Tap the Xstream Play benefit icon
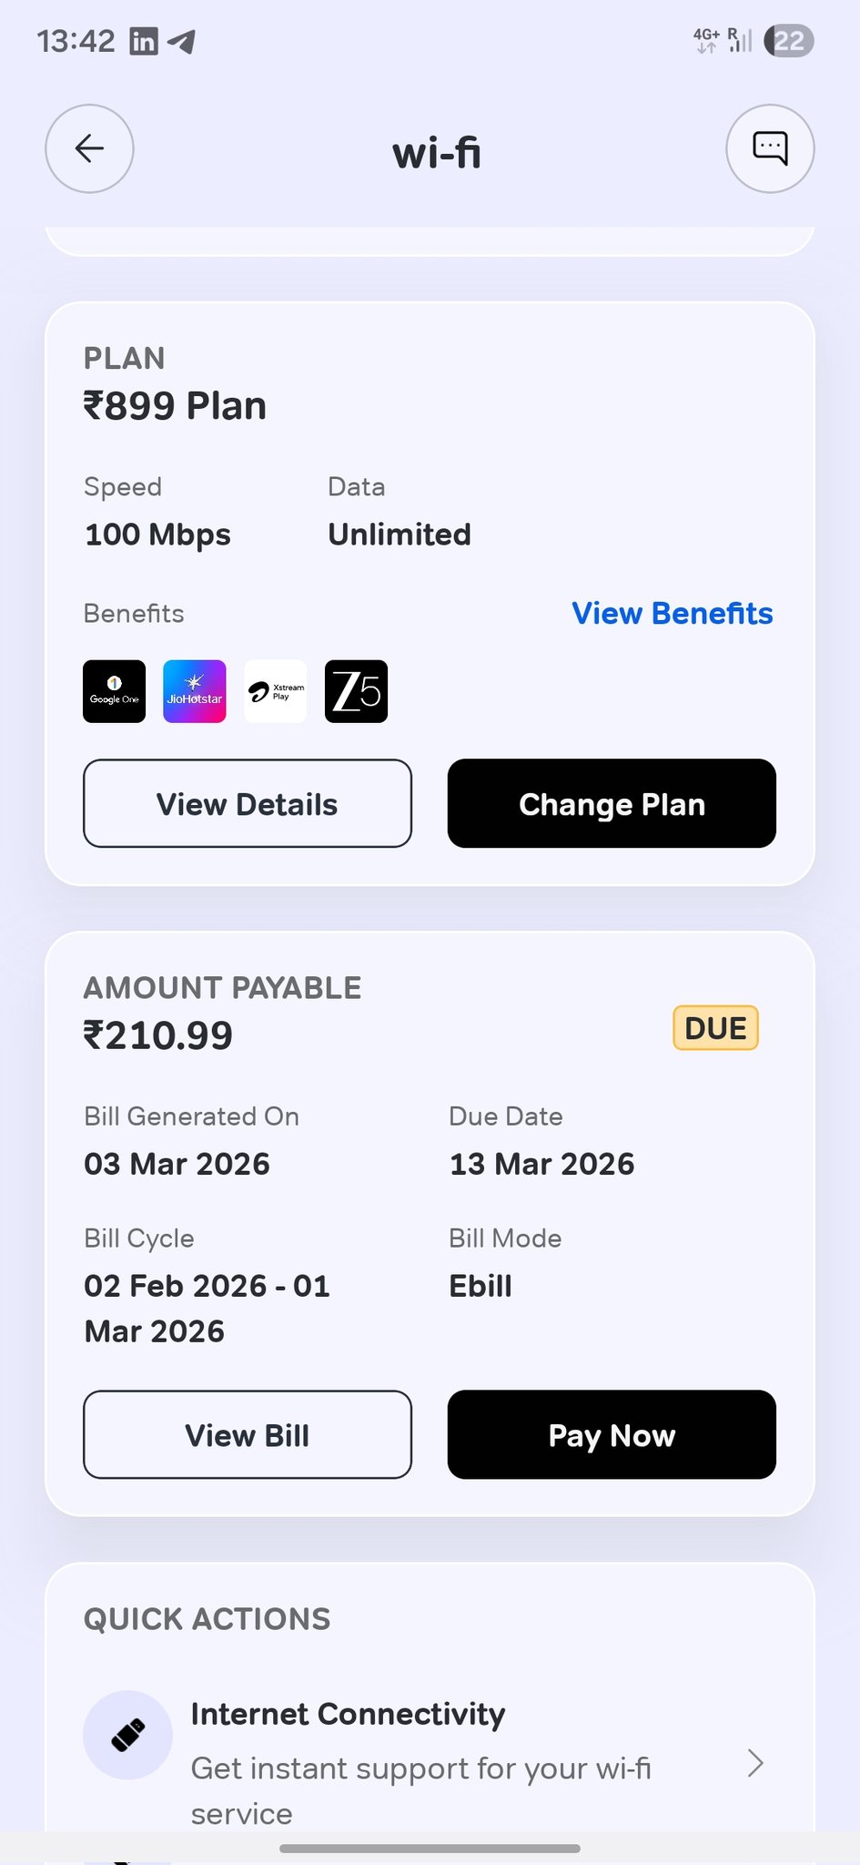 (x=276, y=691)
